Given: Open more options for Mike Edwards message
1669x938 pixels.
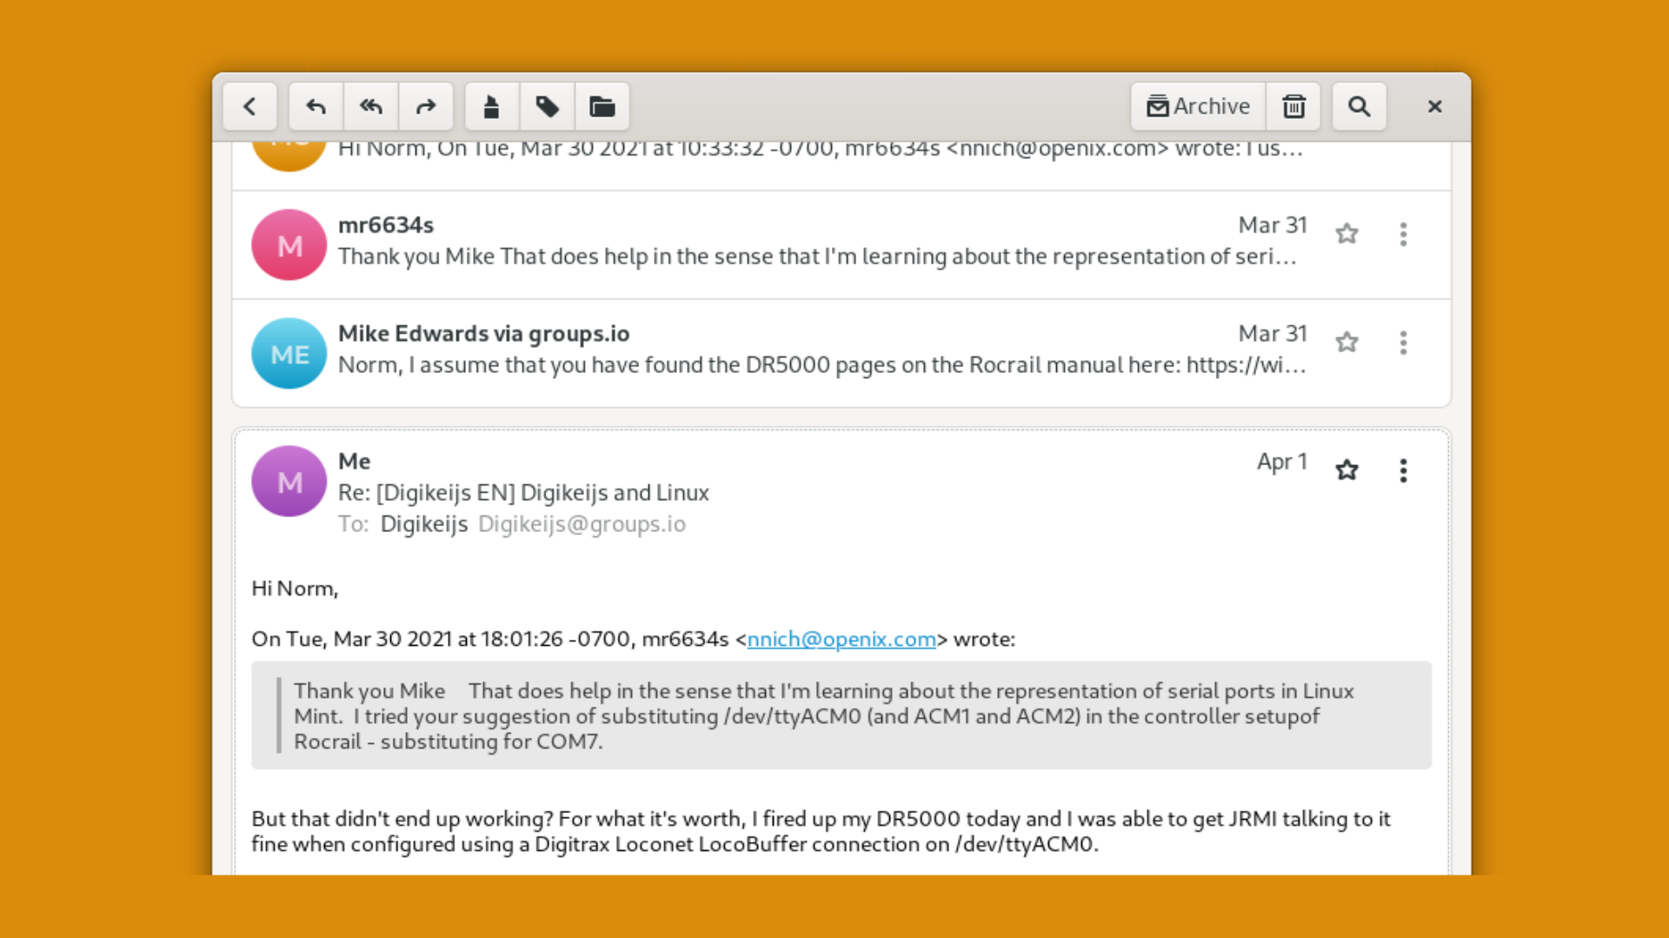Looking at the screenshot, I should click(1403, 343).
